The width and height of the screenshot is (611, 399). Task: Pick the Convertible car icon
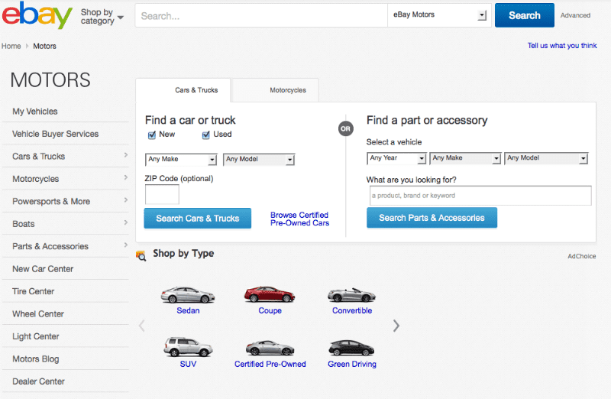click(x=351, y=295)
